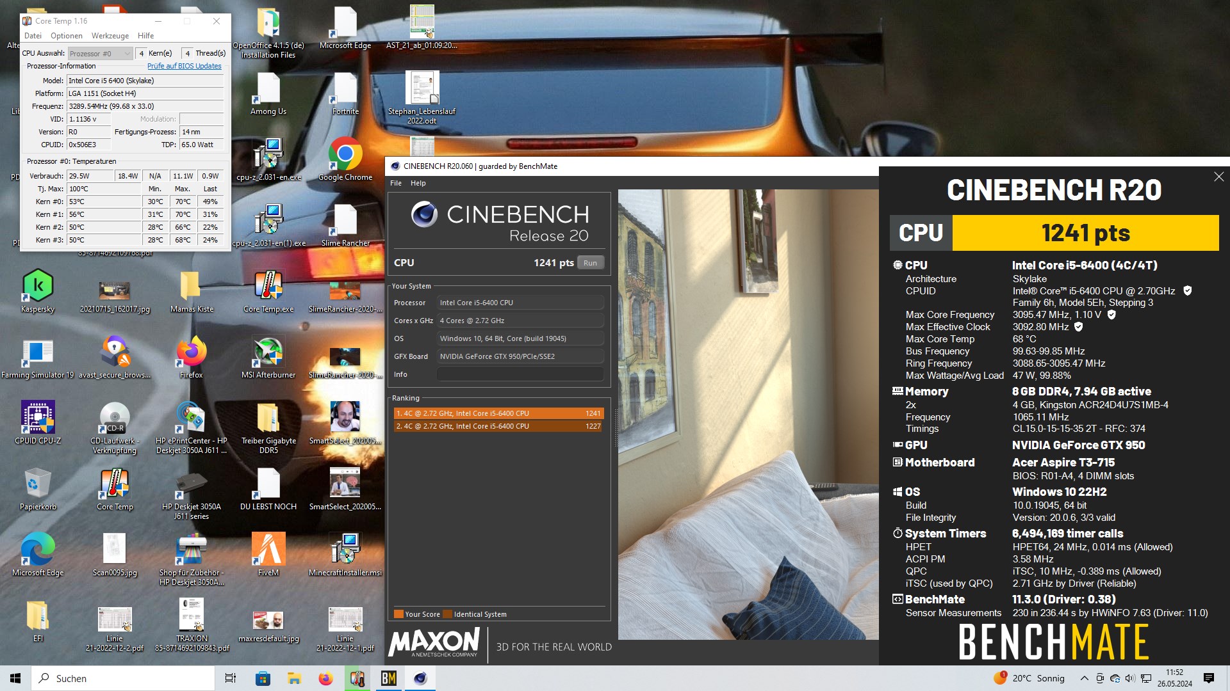Open the CD-Laufwerk Verknüpfung icon
This screenshot has height=691, width=1230.
click(115, 427)
